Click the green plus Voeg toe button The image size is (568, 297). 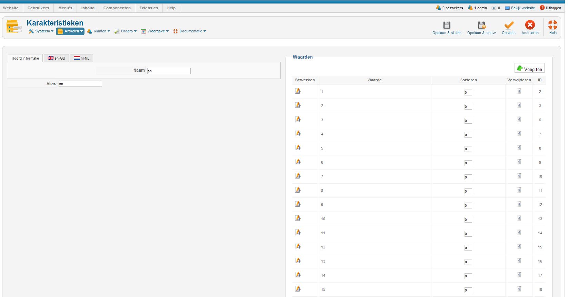click(529, 68)
